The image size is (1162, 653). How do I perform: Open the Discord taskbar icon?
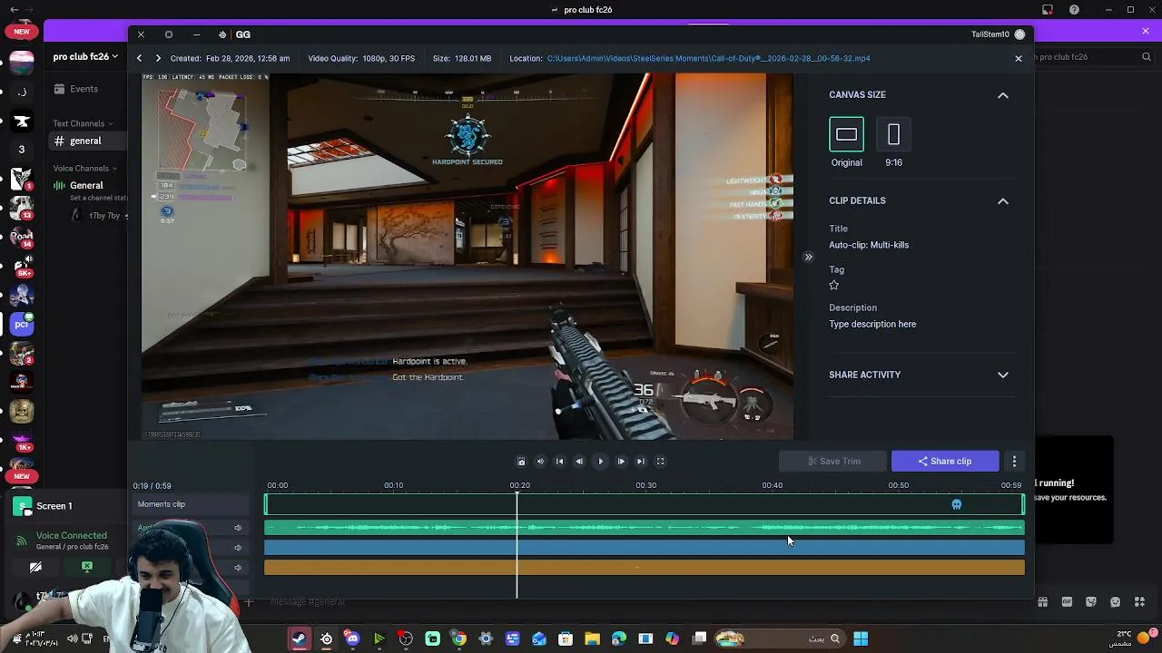352,638
